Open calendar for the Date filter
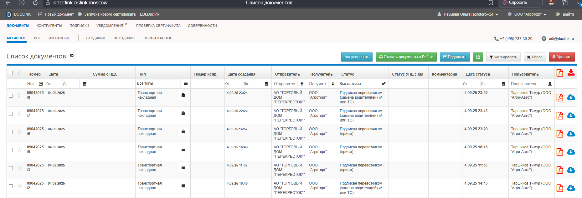The width and height of the screenshot is (582, 198). [x=84, y=84]
